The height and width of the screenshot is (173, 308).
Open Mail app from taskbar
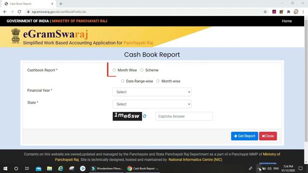coord(38,169)
